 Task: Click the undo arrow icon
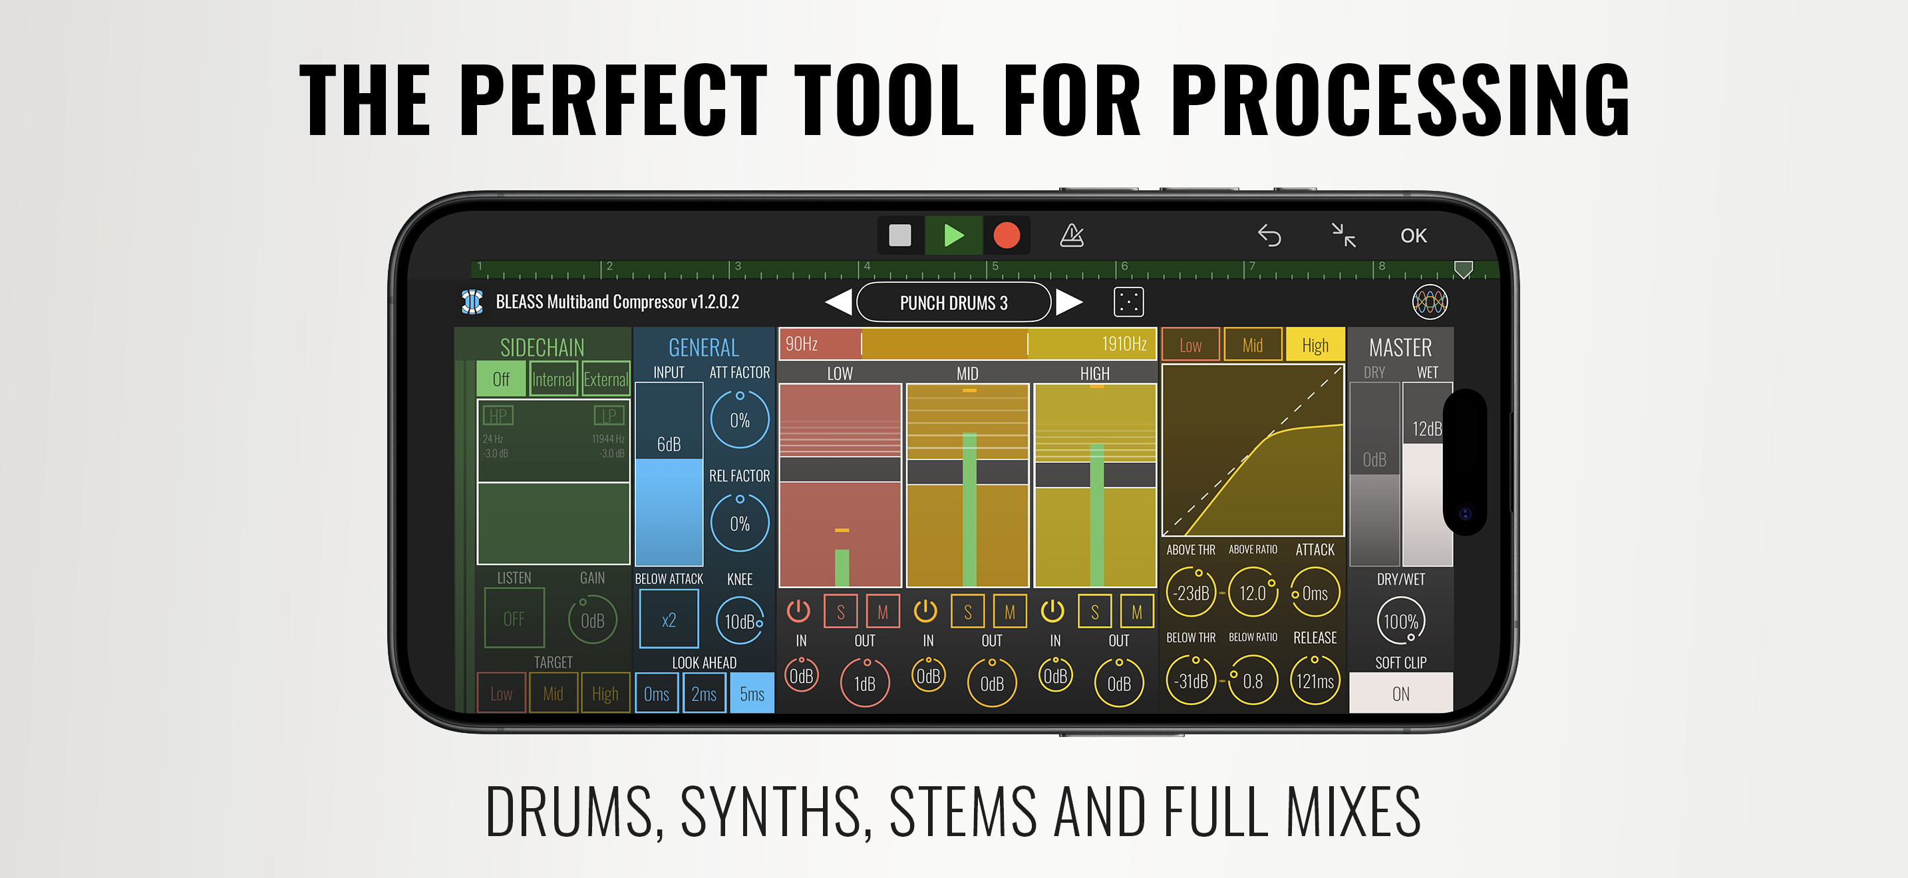(1269, 235)
